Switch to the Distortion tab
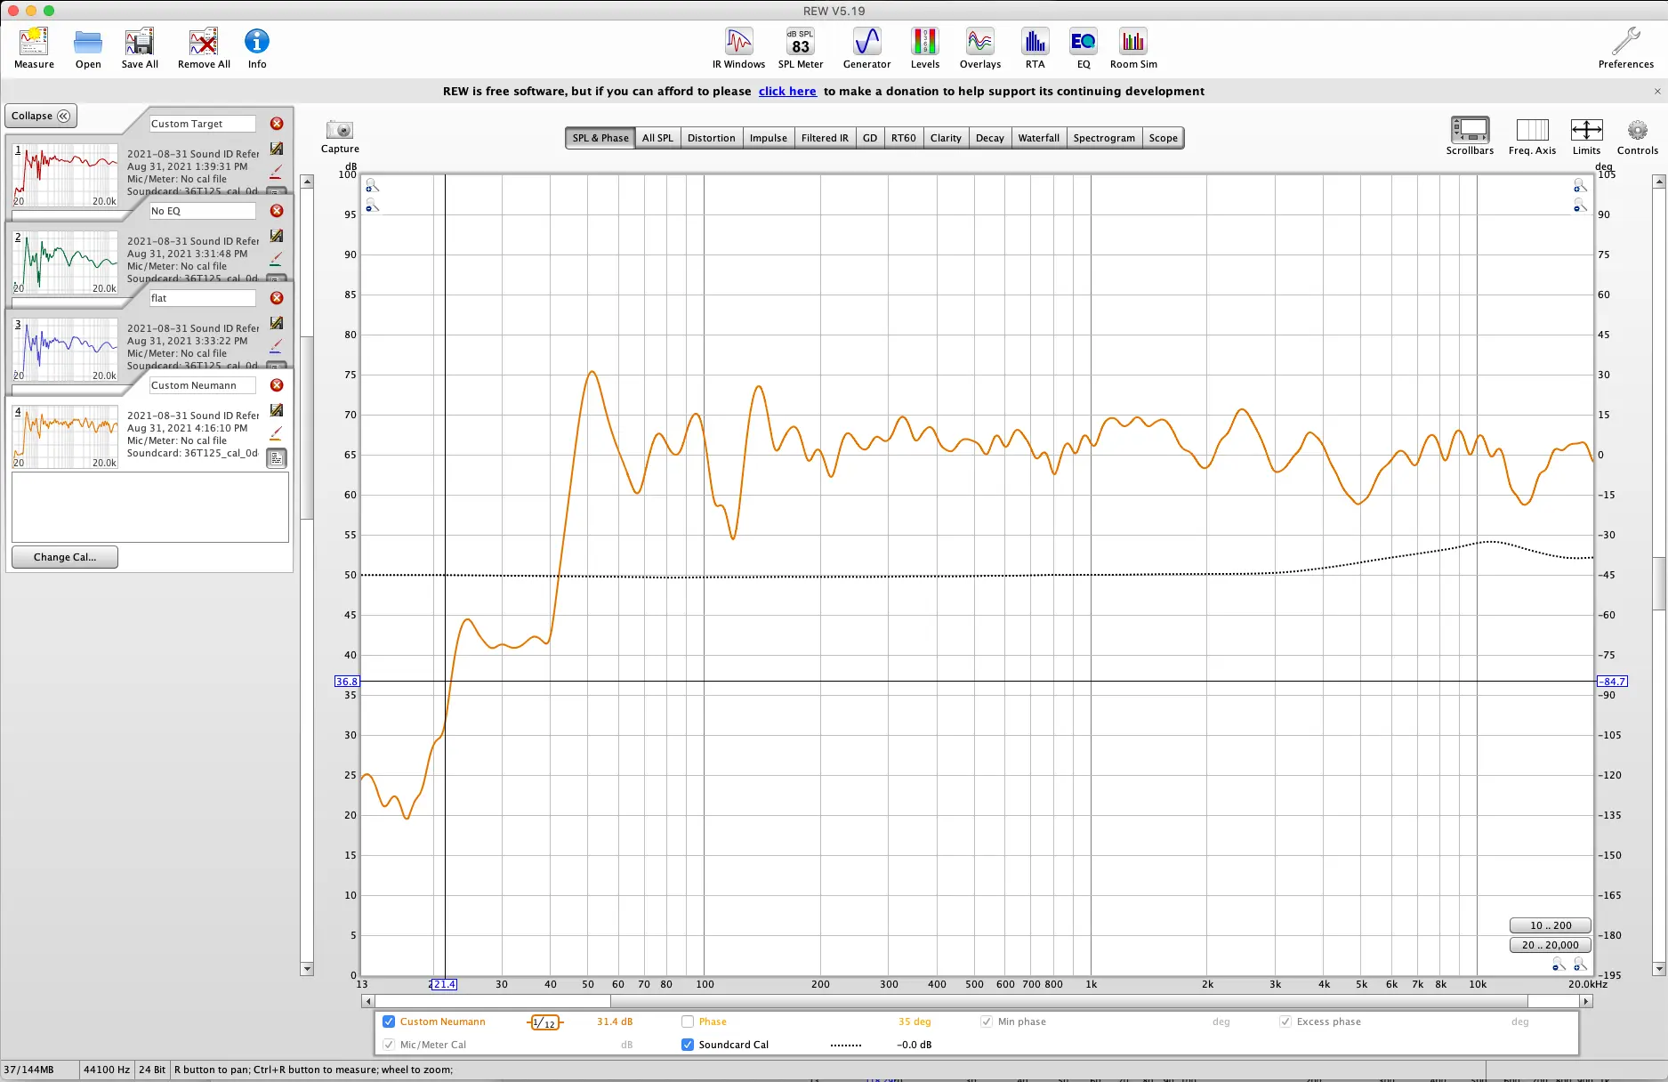This screenshot has width=1668, height=1082. tap(711, 138)
